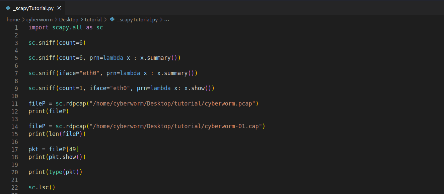
Task: Click "x.show()" on line 9
Action: (x=198, y=88)
